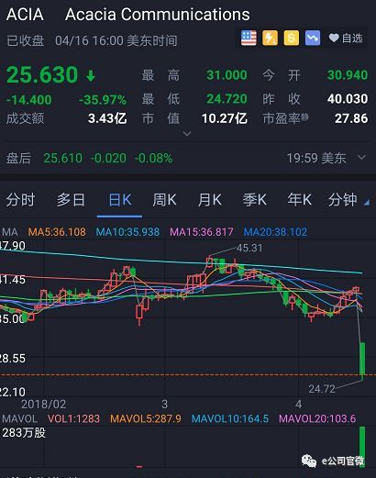Tap the green down-arrow next to price

(x=91, y=75)
